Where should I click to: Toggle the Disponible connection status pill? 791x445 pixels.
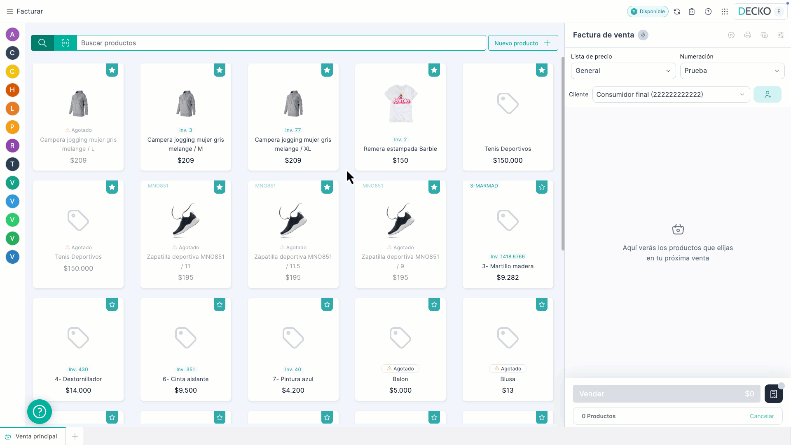(x=648, y=12)
